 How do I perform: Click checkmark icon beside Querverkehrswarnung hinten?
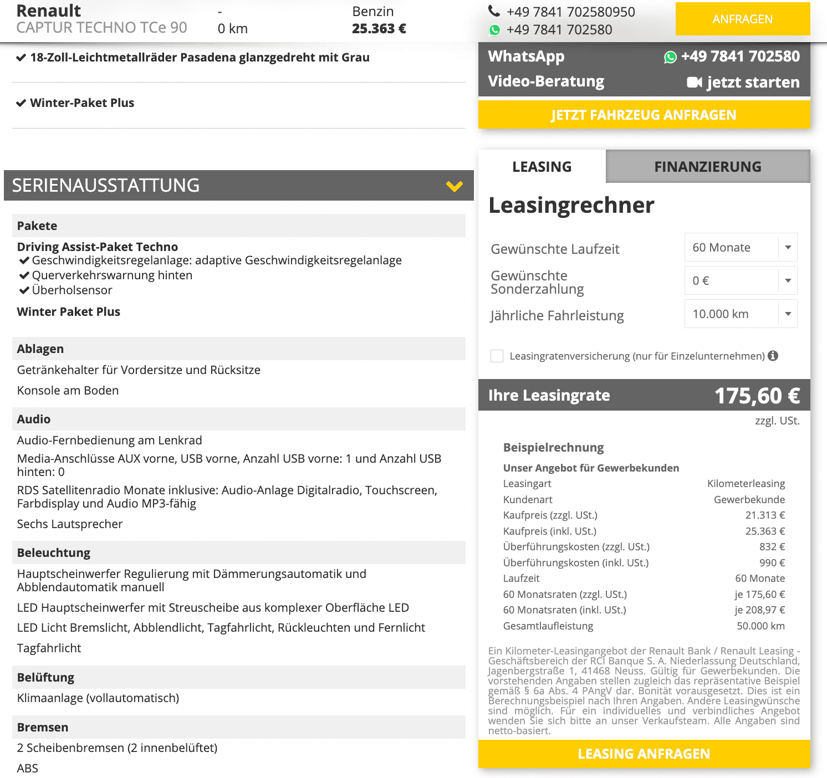click(24, 275)
